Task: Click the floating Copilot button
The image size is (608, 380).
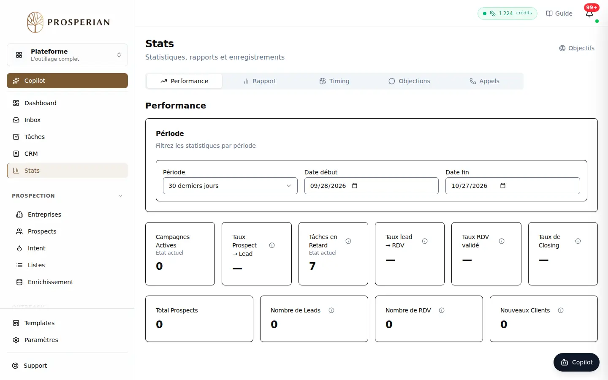Action: pos(576,362)
